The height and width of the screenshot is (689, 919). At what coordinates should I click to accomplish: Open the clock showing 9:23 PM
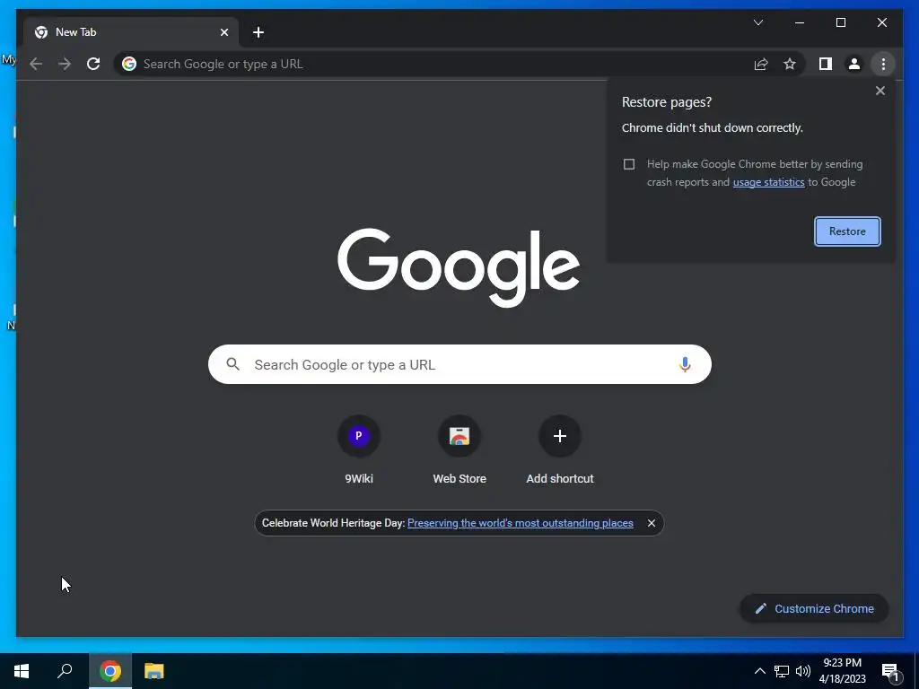pos(842,671)
